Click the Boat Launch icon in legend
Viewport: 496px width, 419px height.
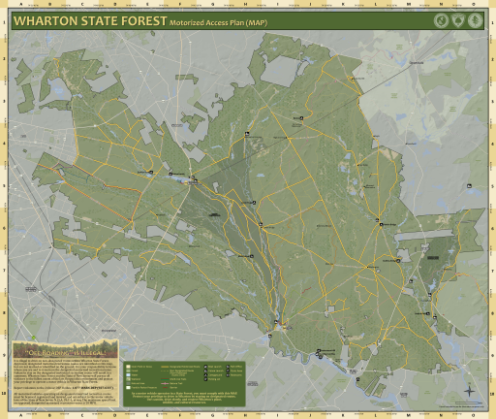pyautogui.click(x=205, y=367)
